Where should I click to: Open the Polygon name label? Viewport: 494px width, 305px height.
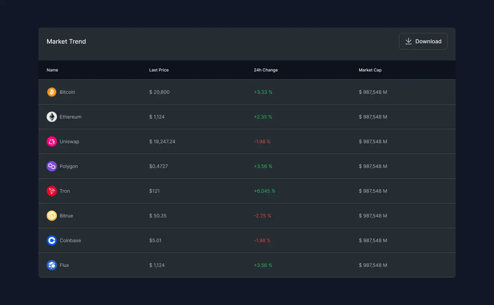(69, 166)
